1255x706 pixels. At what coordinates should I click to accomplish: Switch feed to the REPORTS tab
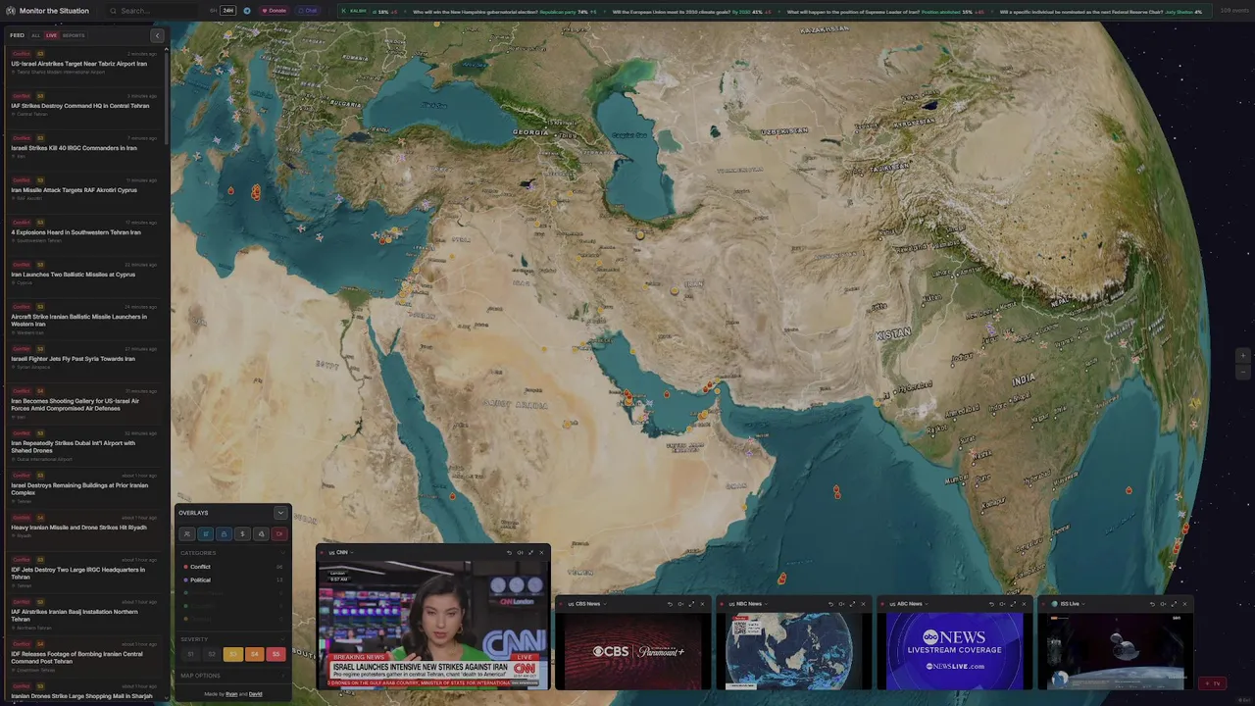74,35
